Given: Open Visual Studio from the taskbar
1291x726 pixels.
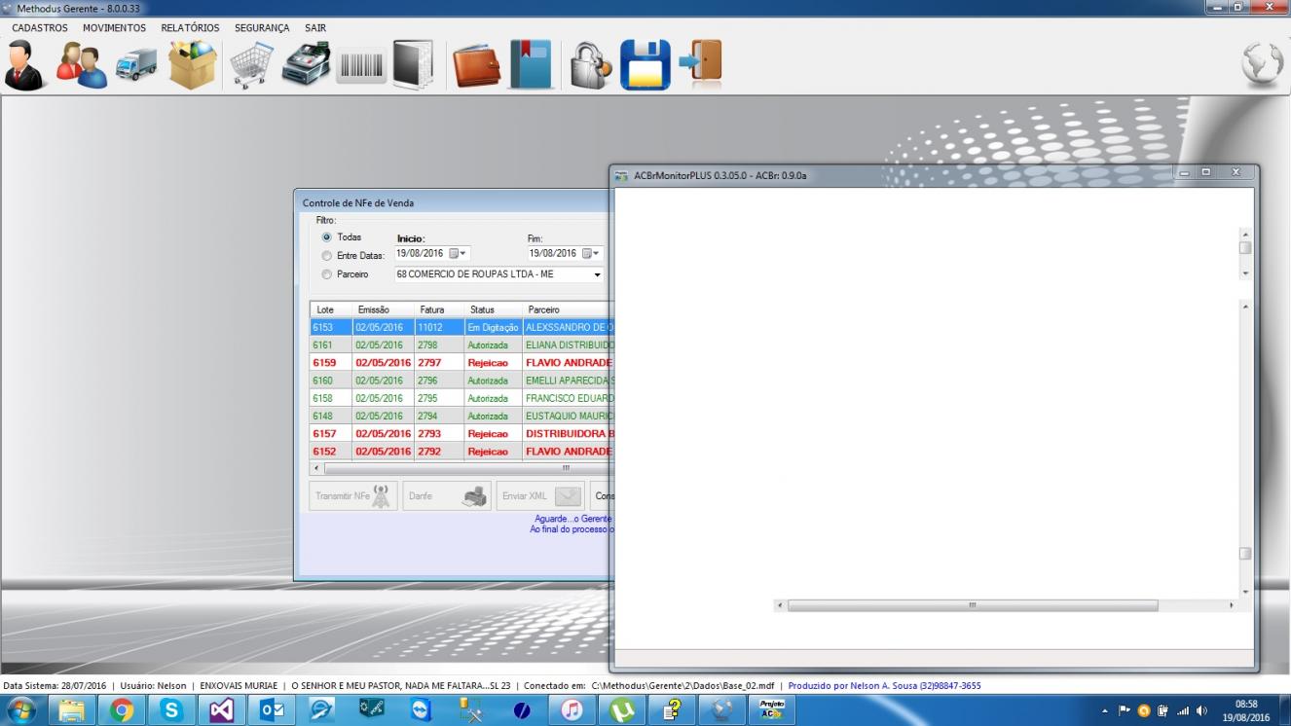Looking at the screenshot, I should point(221,710).
